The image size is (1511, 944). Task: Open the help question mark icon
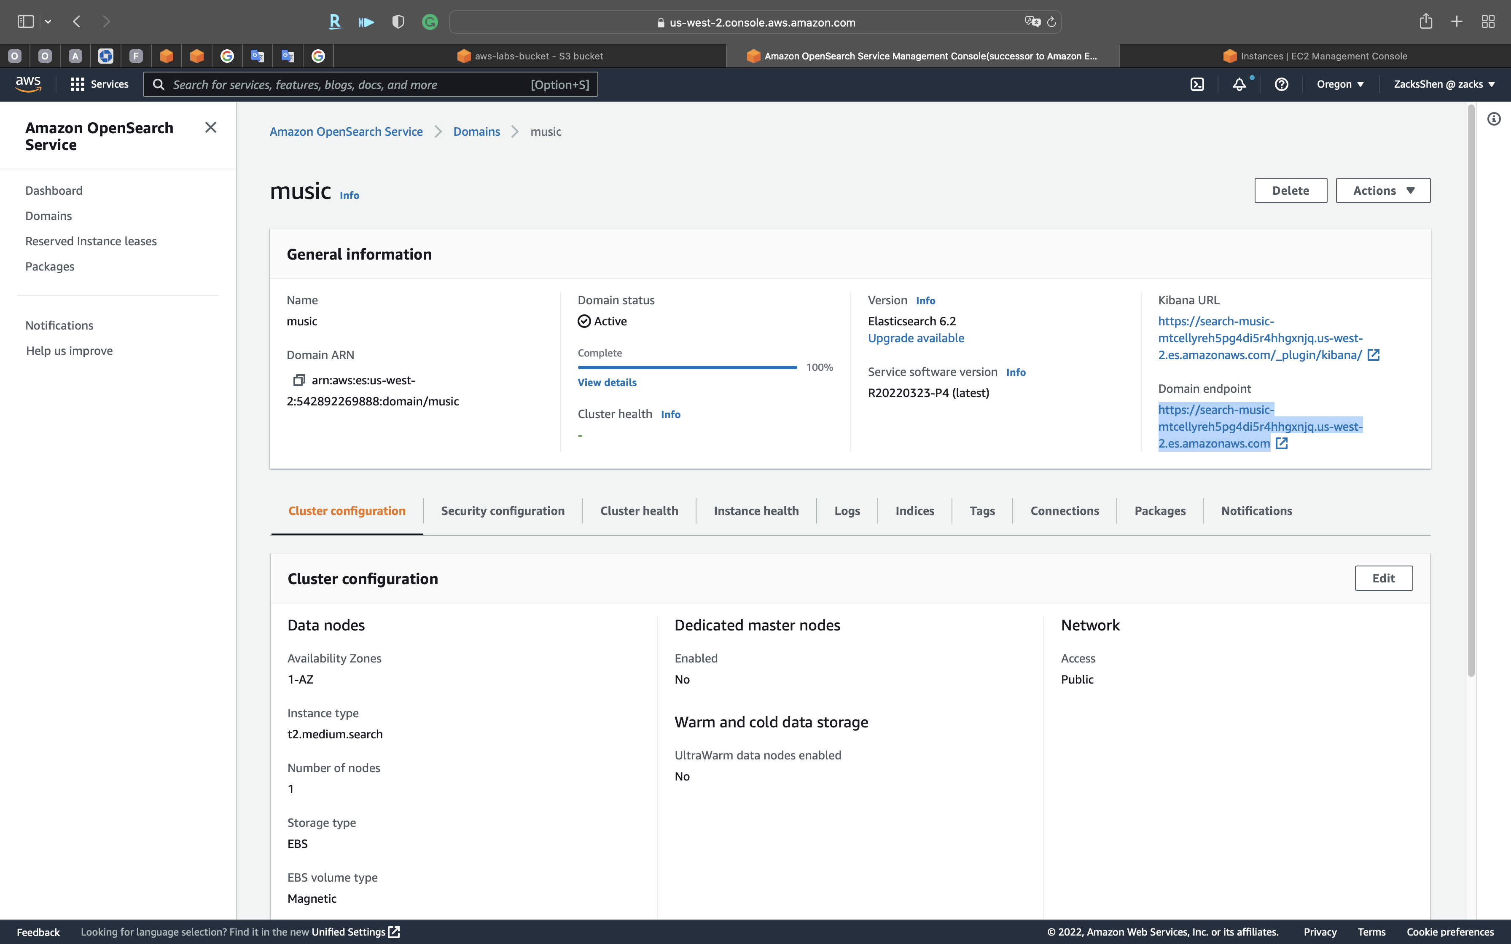[x=1281, y=84]
